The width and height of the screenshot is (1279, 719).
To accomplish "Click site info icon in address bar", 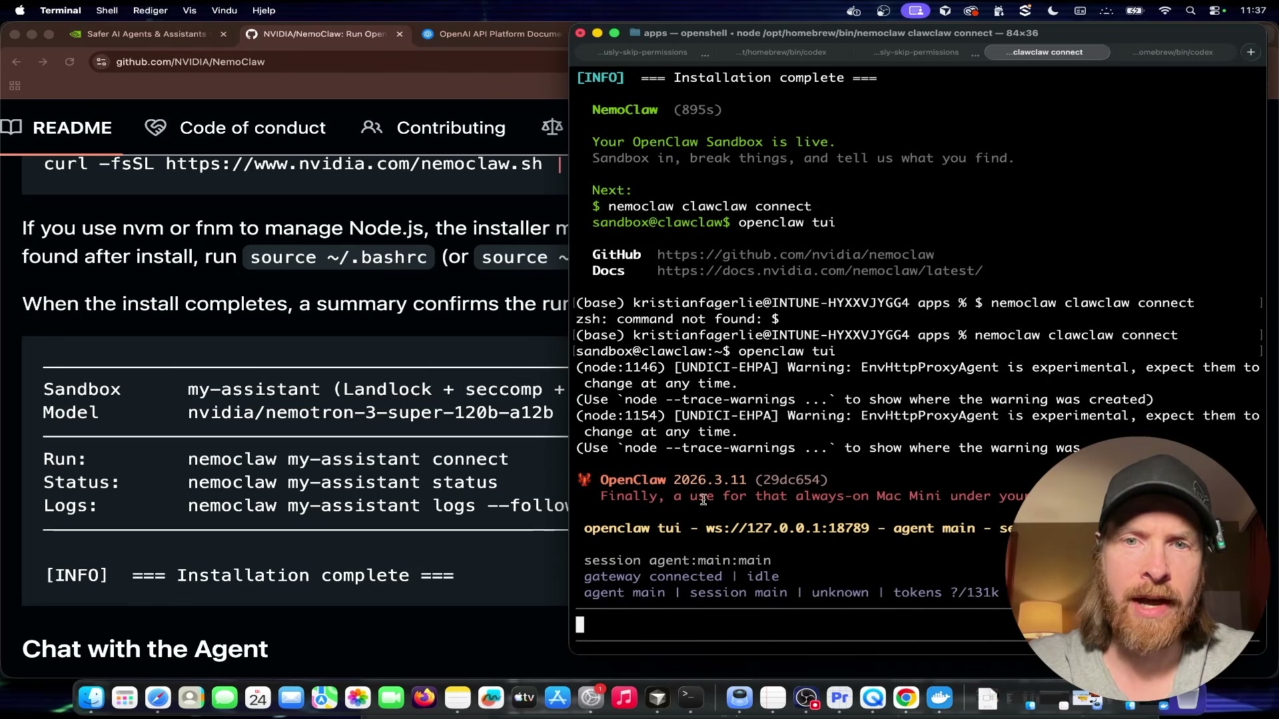I will point(101,62).
